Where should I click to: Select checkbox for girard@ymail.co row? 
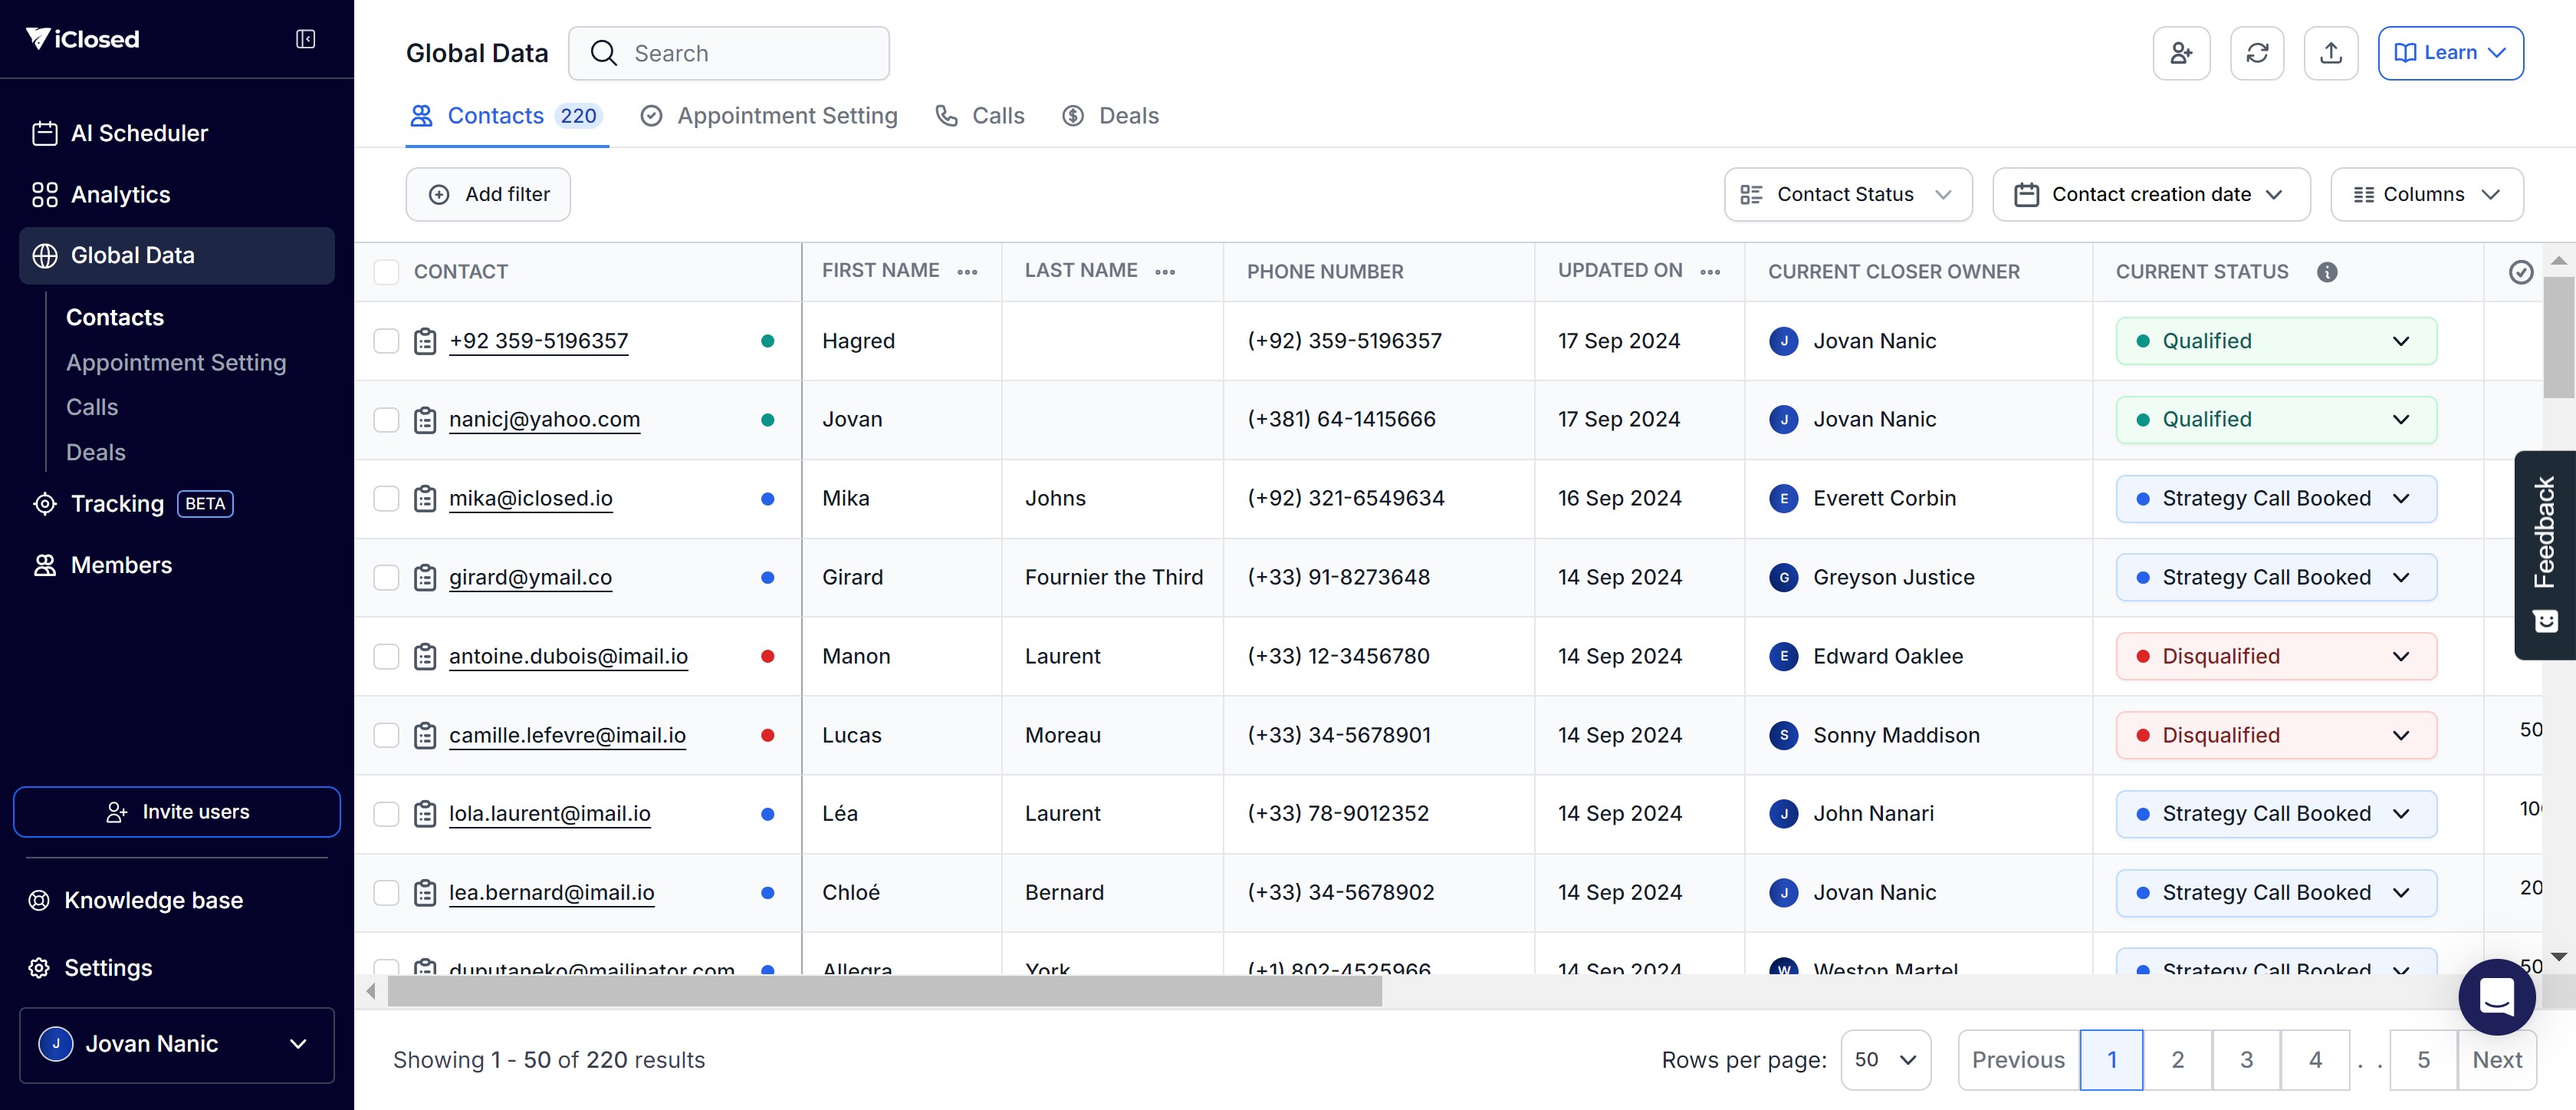click(x=386, y=578)
